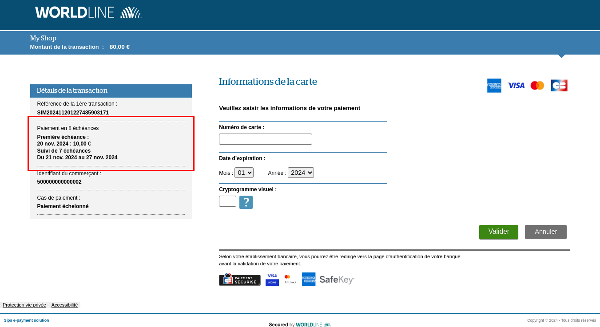The image size is (600, 327).
Task: Click the SafeKey wordmark
Action: (x=337, y=280)
